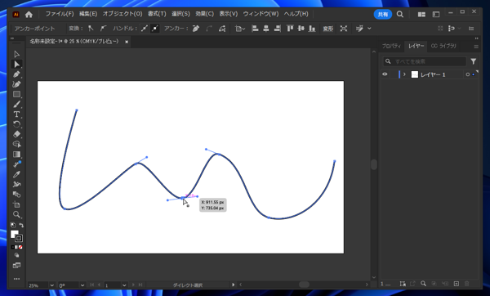Open the zoom level dropdown
Viewport: 490px width, 296px height.
pyautogui.click(x=52, y=285)
